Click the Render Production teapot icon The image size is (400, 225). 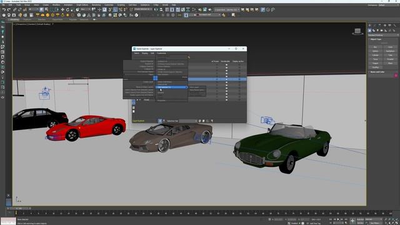210,10
